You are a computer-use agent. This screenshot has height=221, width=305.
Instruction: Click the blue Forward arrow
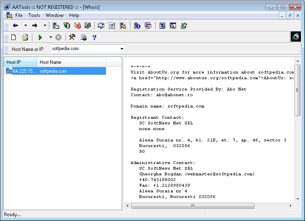tap(35, 25)
